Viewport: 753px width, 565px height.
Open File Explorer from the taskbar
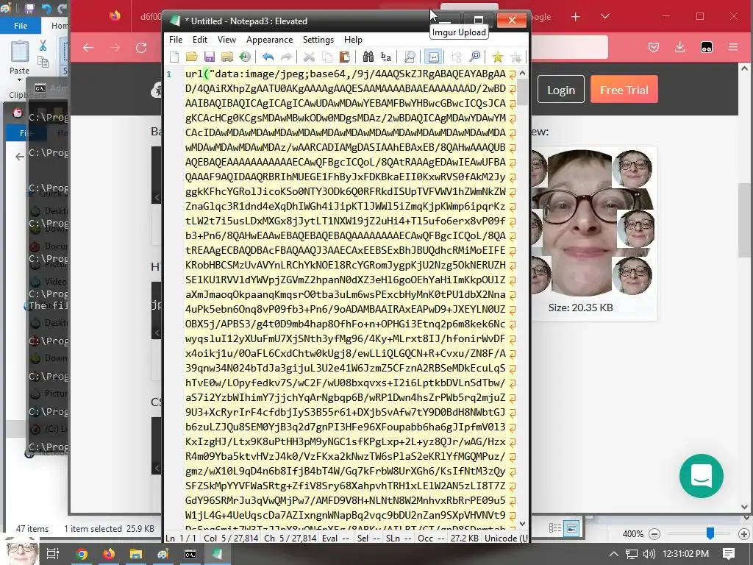tap(136, 555)
